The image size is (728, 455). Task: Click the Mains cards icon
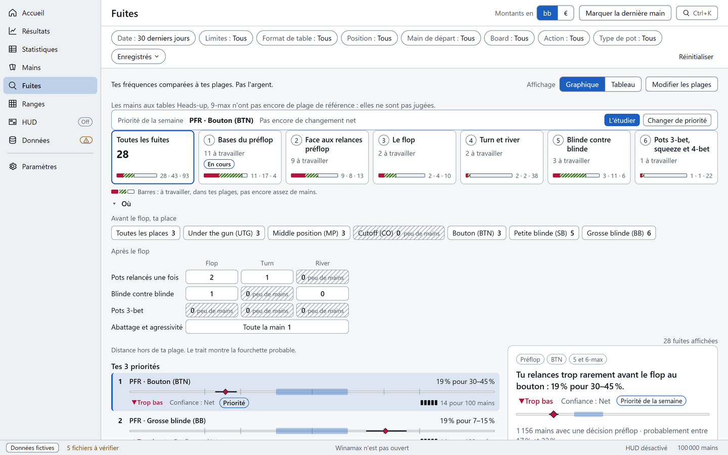click(x=13, y=67)
